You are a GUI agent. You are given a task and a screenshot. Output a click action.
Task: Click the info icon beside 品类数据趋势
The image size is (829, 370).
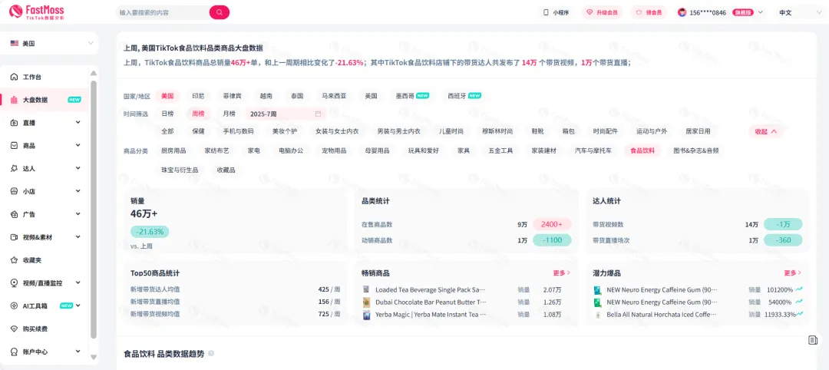click(x=211, y=354)
